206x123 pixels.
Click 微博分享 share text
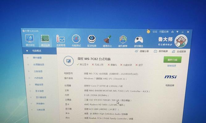tap(144, 51)
